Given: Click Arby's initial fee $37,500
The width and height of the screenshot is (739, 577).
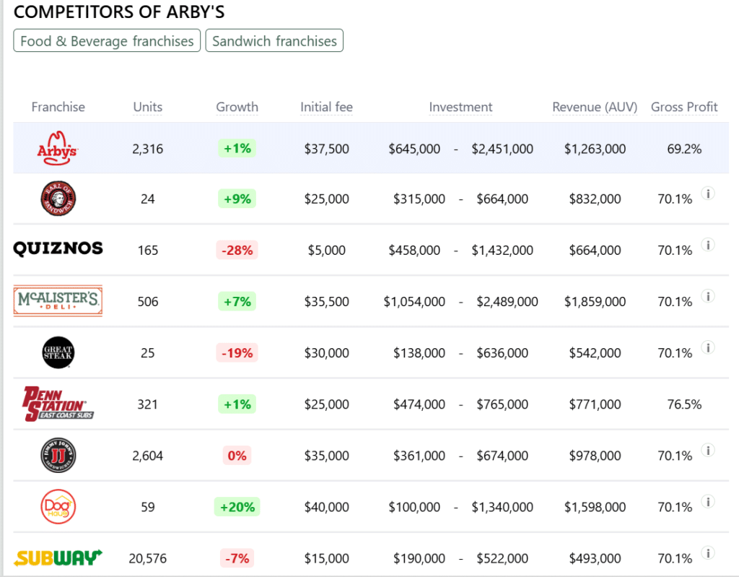Looking at the screenshot, I should click(x=327, y=149).
